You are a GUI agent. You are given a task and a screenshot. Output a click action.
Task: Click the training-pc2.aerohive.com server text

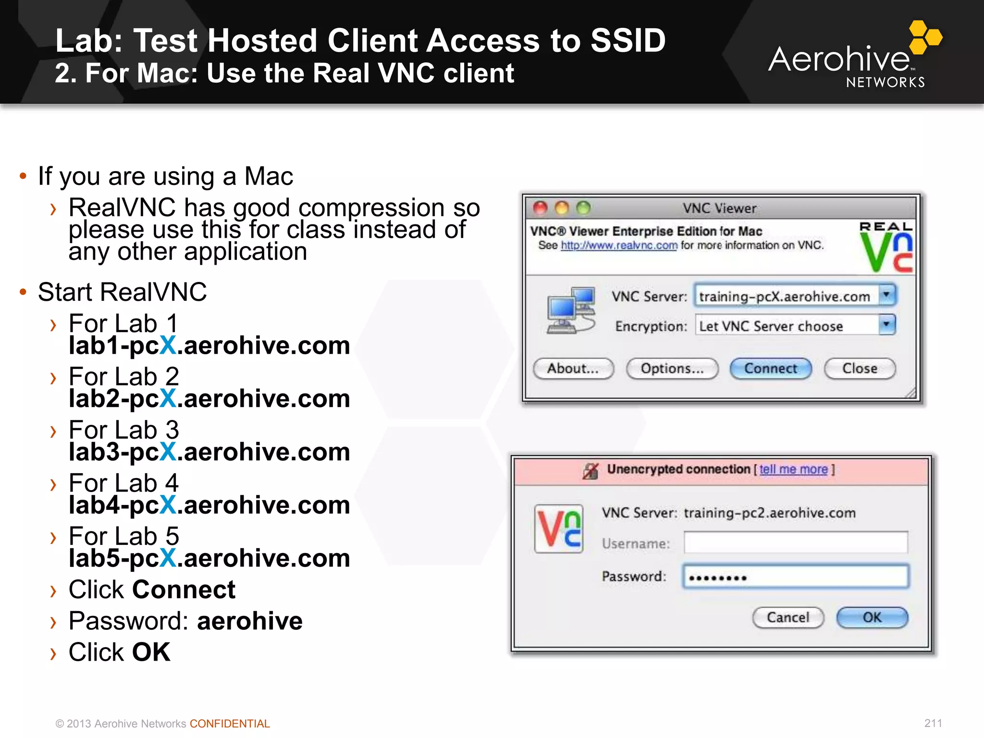click(770, 513)
